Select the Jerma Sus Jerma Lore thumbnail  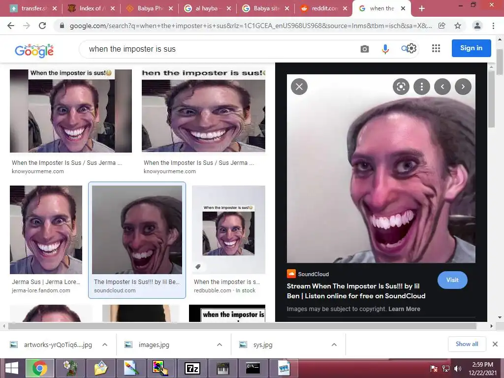46,229
